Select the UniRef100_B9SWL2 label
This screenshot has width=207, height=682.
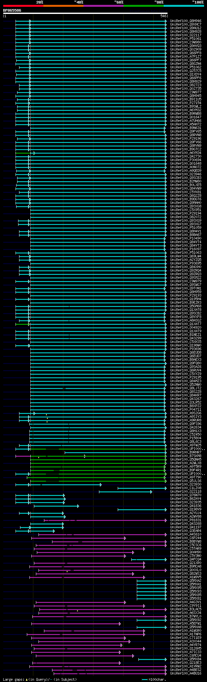coord(186,107)
